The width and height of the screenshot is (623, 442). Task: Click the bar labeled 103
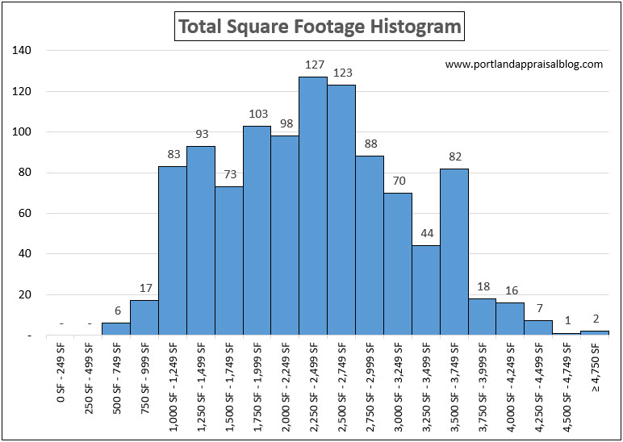click(x=257, y=230)
